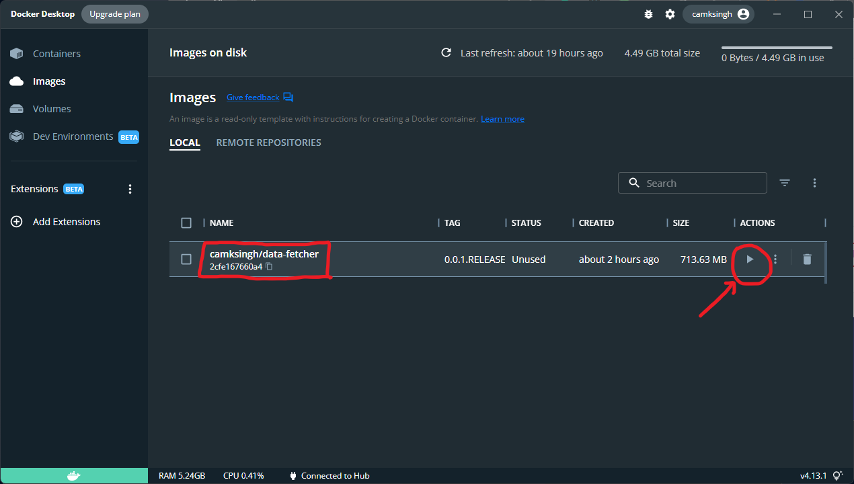Click the Unused status cell
854x484 pixels.
tap(529, 259)
